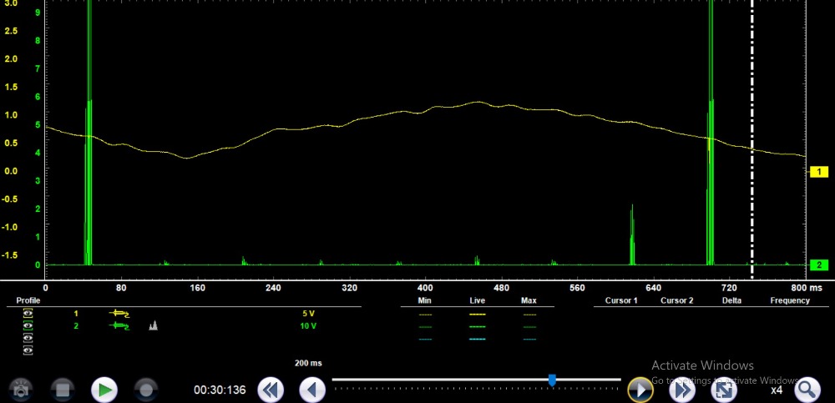Screen dimensions: 835x403
Task: Click the record button
Action: (146, 389)
